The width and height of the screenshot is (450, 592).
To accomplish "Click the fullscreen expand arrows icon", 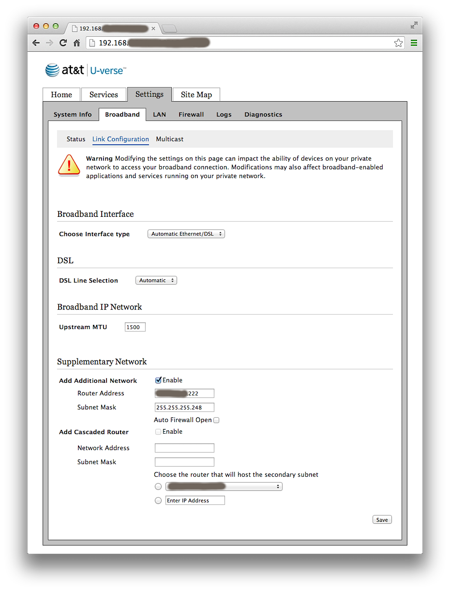I will tap(414, 25).
